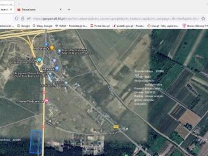
Task: Click the blue shopping pin on the map
Action: click(x=57, y=68)
